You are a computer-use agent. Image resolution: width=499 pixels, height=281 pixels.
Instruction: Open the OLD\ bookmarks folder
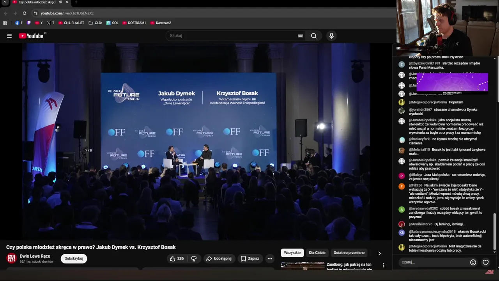(x=96, y=23)
